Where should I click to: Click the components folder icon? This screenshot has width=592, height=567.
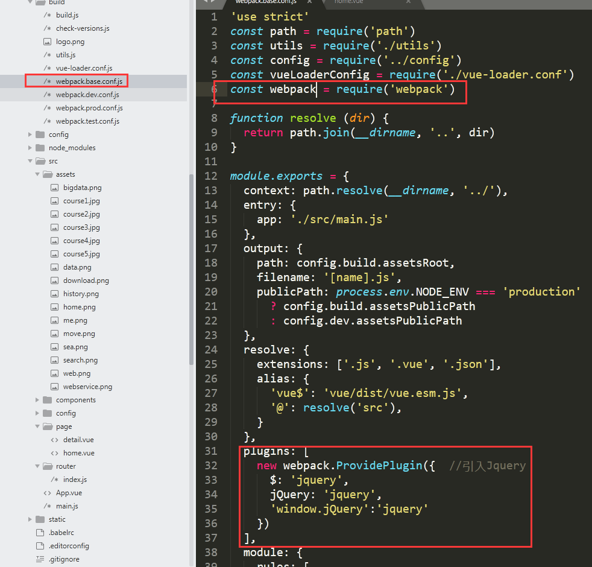point(48,400)
